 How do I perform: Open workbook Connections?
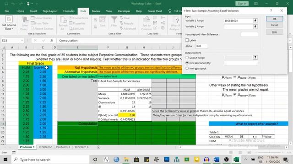78,18
